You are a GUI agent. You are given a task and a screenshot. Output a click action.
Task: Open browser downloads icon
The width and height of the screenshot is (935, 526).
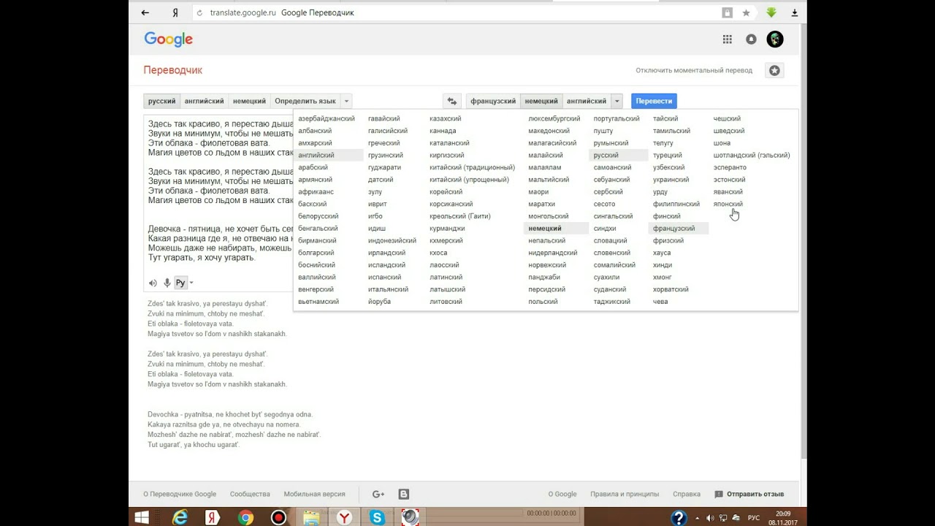tap(794, 12)
